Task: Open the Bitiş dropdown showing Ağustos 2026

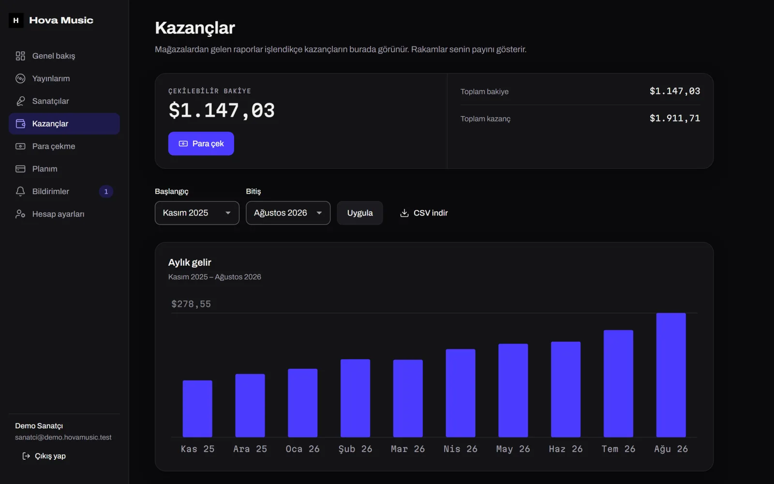Action: pos(288,213)
